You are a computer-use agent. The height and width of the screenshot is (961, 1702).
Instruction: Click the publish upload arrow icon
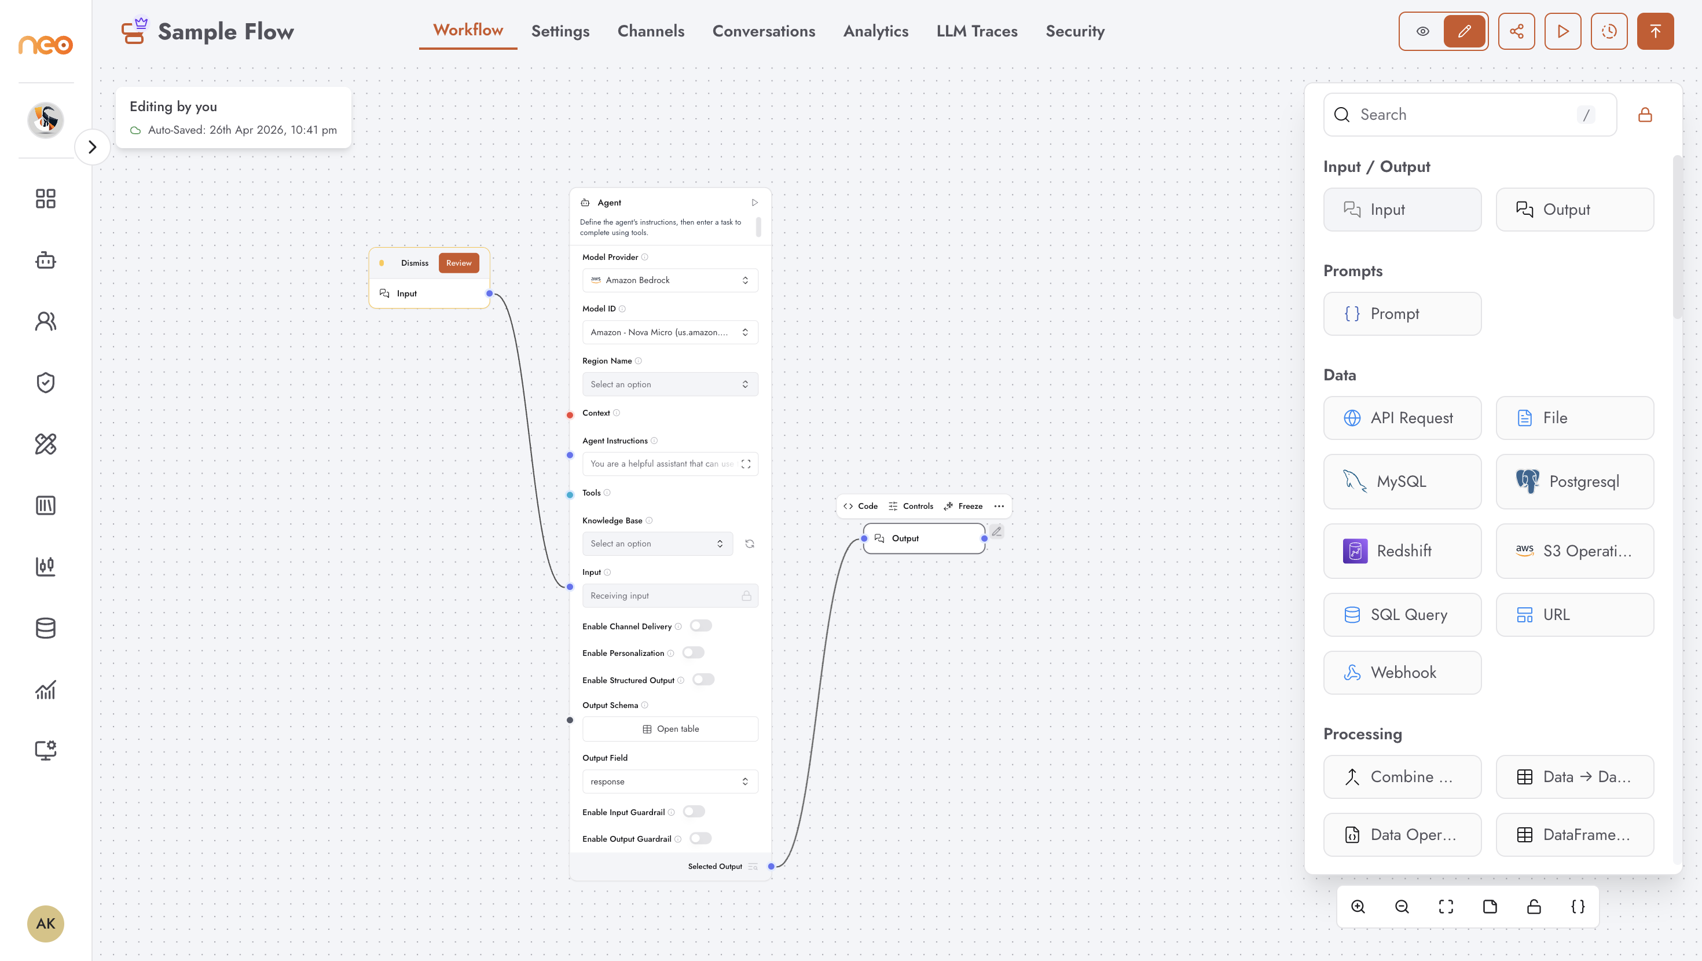pyautogui.click(x=1655, y=31)
